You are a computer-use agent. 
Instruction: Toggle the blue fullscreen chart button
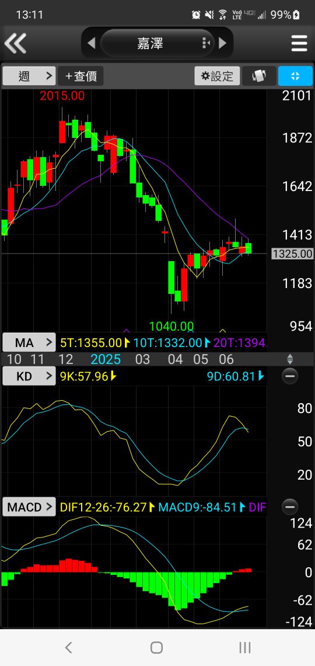[296, 76]
